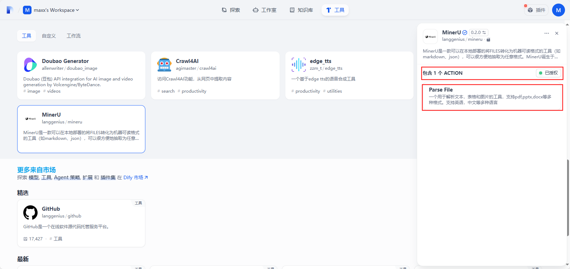Screen dimensions: 570x269
Task: Click the langgenius/mineru text in the detail panel
Action: (x=462, y=39)
